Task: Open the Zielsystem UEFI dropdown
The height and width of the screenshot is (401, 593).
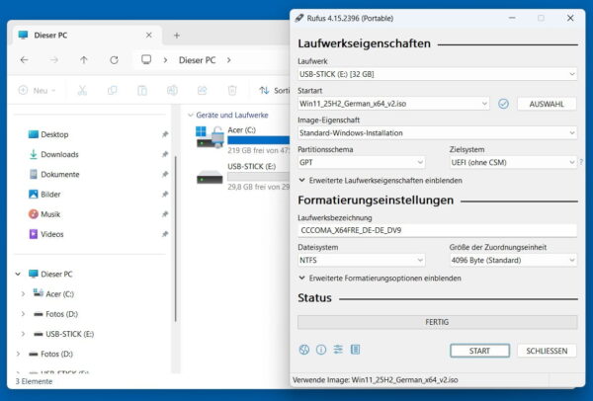Action: (513, 163)
